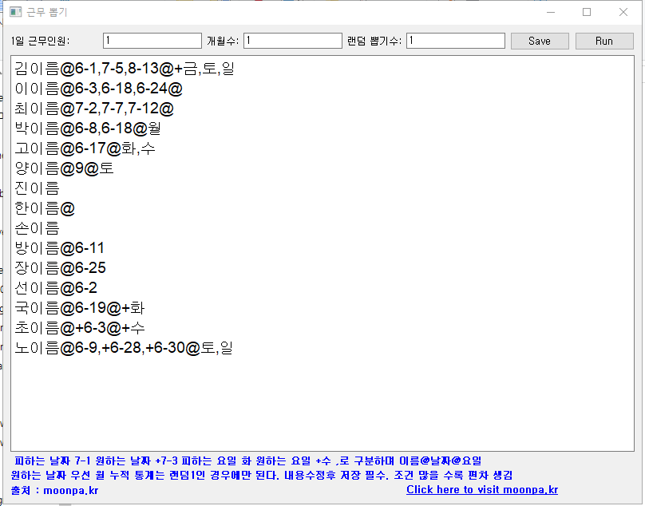Focus the 랜덤 뽑기수 input field

(x=456, y=41)
